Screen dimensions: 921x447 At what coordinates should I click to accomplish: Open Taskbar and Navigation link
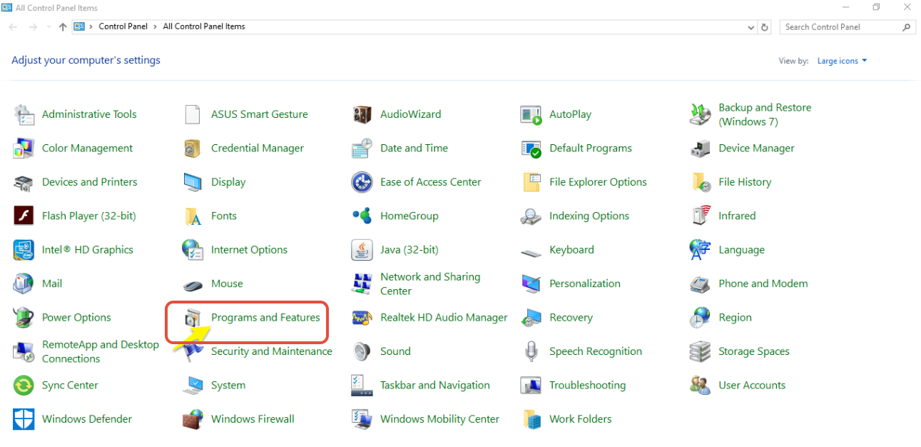point(435,386)
